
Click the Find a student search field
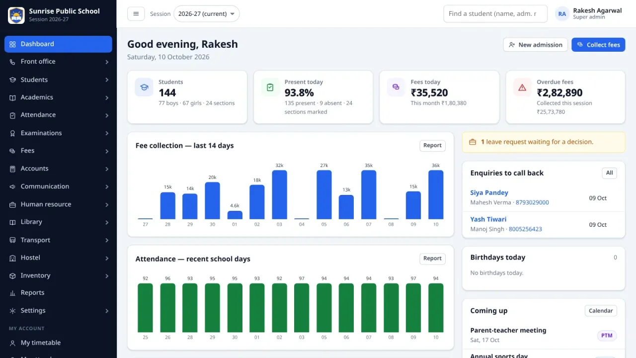pos(495,14)
